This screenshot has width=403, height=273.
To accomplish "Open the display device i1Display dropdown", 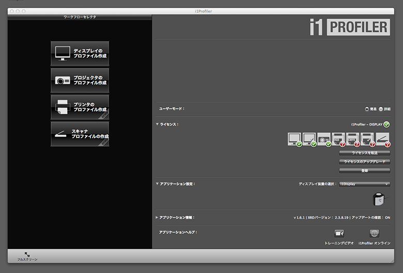I will click(x=364, y=184).
